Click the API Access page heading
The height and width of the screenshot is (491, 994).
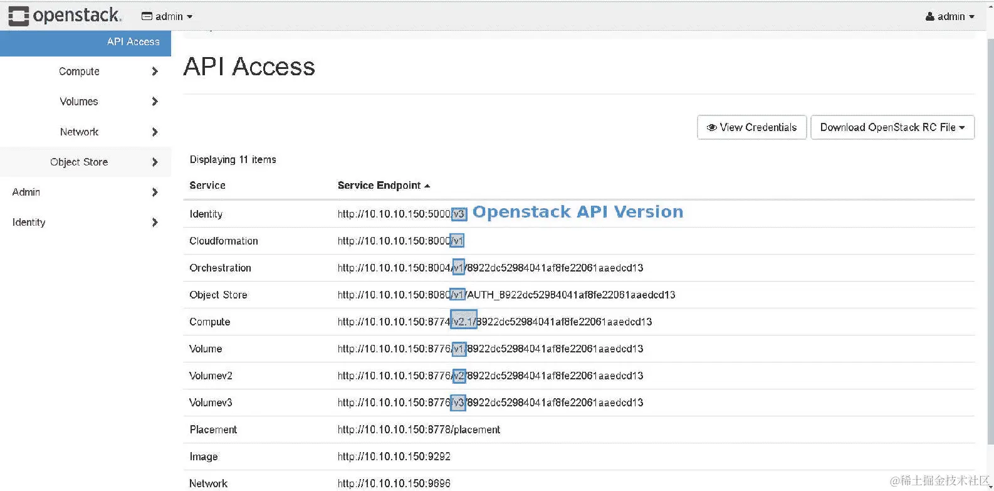pyautogui.click(x=249, y=67)
